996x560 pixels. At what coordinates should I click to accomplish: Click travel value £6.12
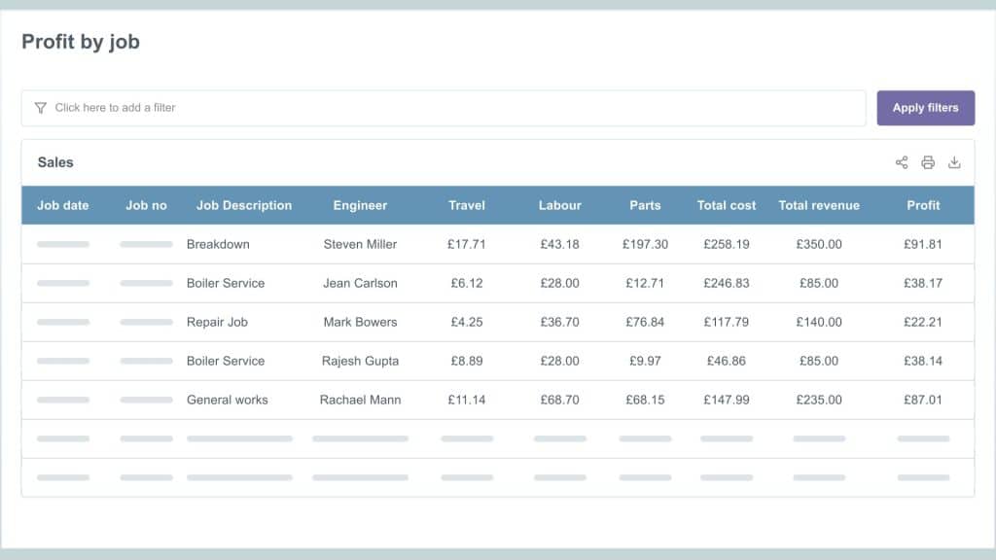(467, 283)
